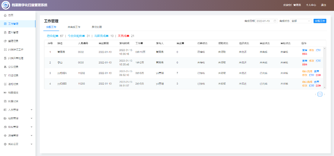Open 扫描异常处理 in the sidebar
The height and width of the screenshot is (156, 334).
[16, 58]
